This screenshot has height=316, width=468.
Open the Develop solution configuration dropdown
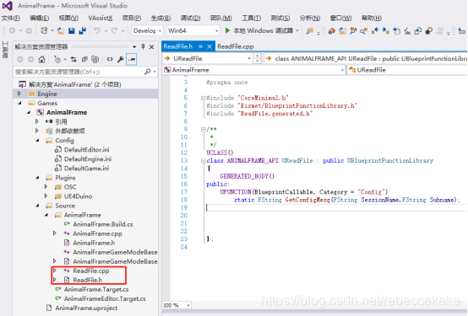click(x=147, y=30)
